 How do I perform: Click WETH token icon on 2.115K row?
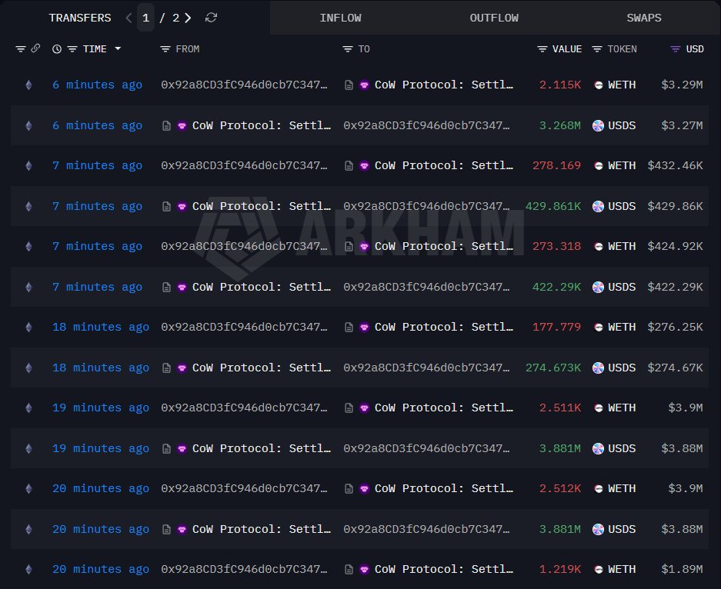(x=598, y=85)
